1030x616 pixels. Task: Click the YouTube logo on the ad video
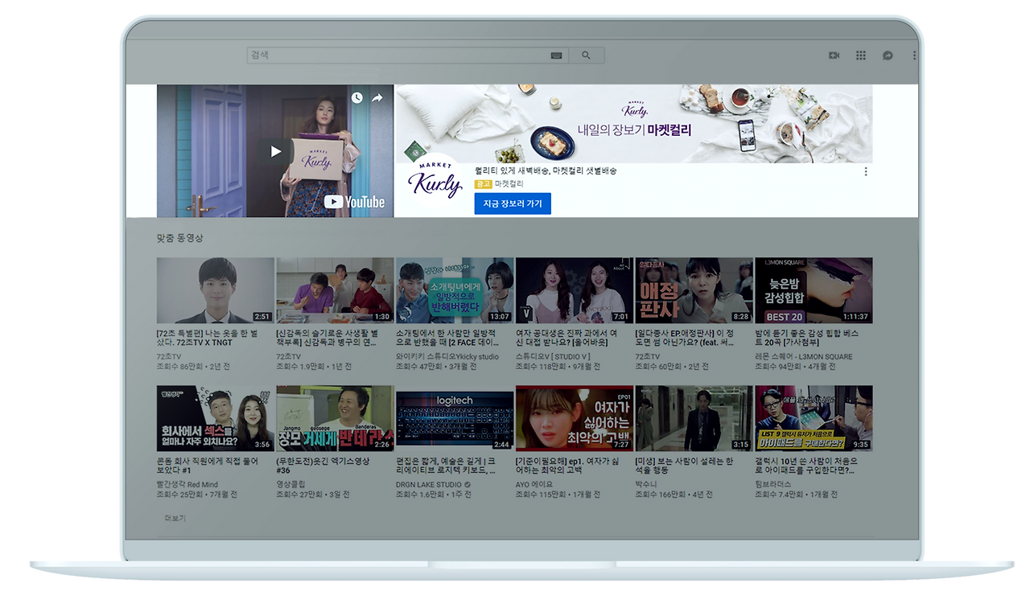coord(355,202)
